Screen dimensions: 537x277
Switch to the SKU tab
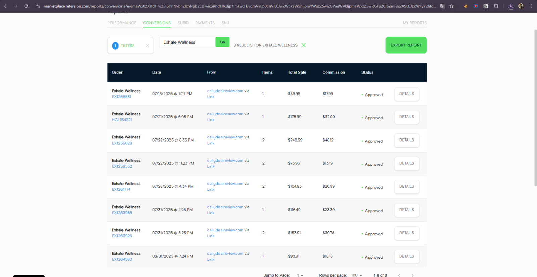(225, 23)
